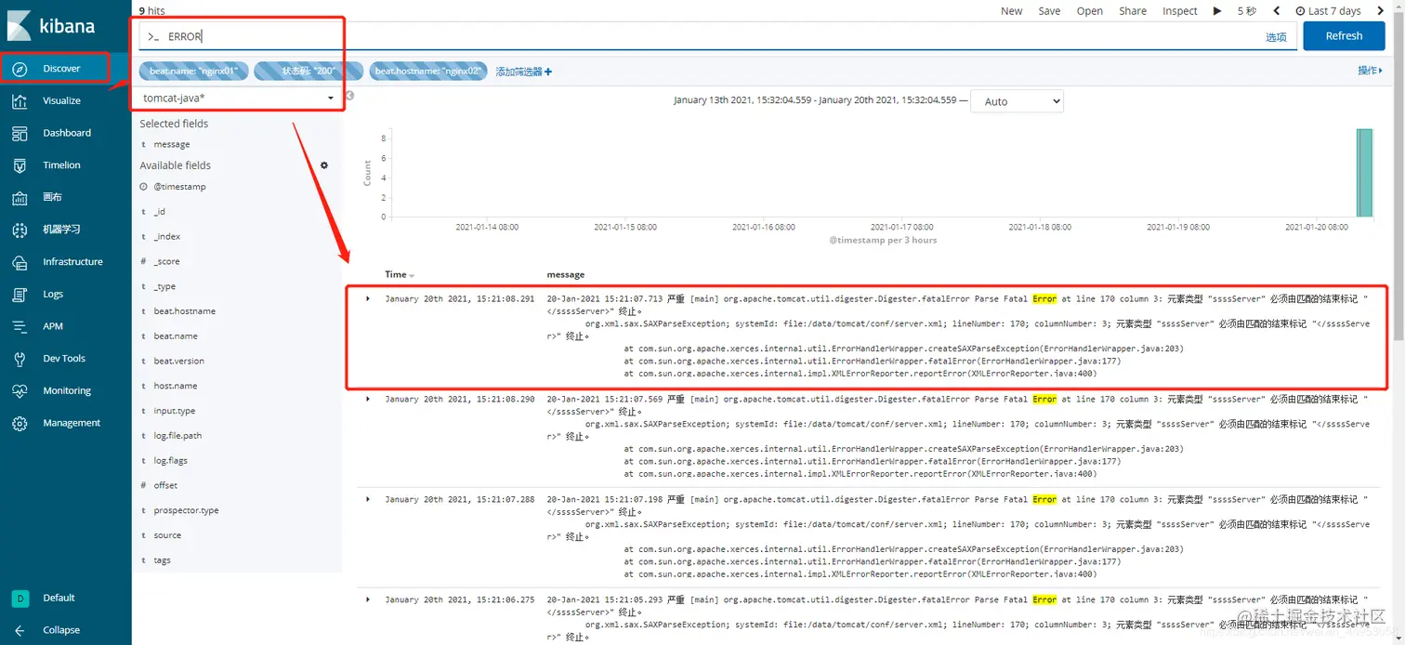Viewport: 1405px width, 645px height.
Task: Sort by Time column arrow
Action: (412, 275)
